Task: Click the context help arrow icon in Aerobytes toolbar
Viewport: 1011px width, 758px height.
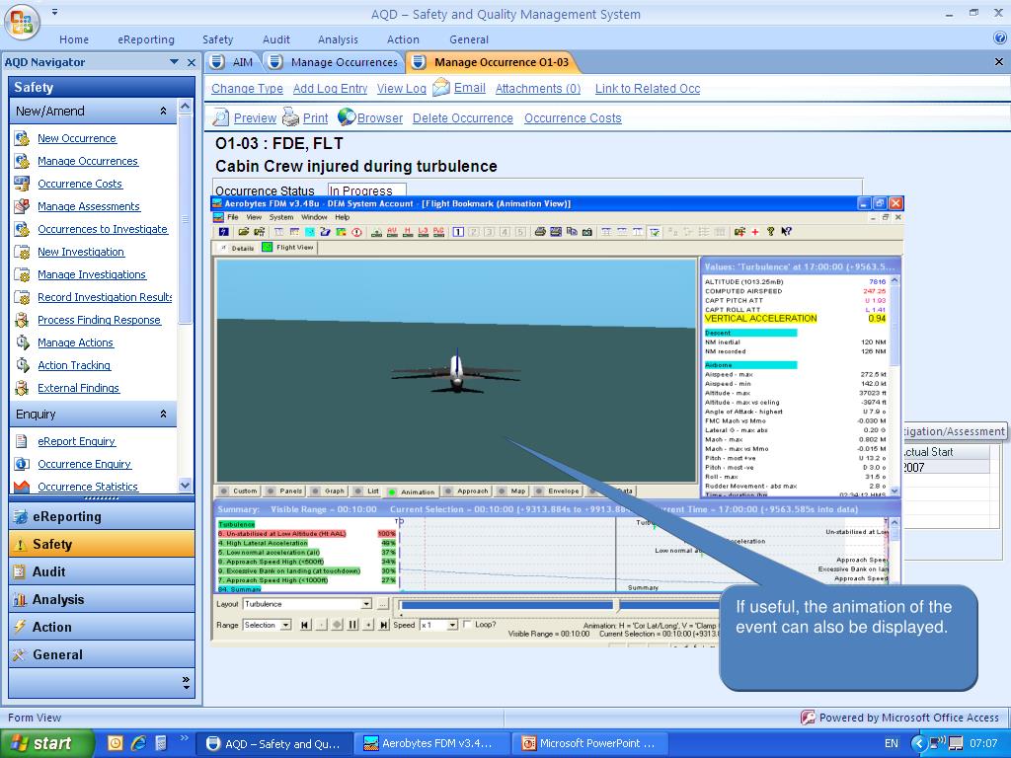Action: pos(786,232)
